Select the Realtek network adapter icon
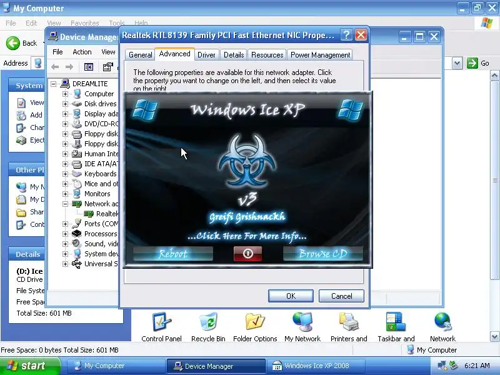500x375 pixels. [89, 214]
